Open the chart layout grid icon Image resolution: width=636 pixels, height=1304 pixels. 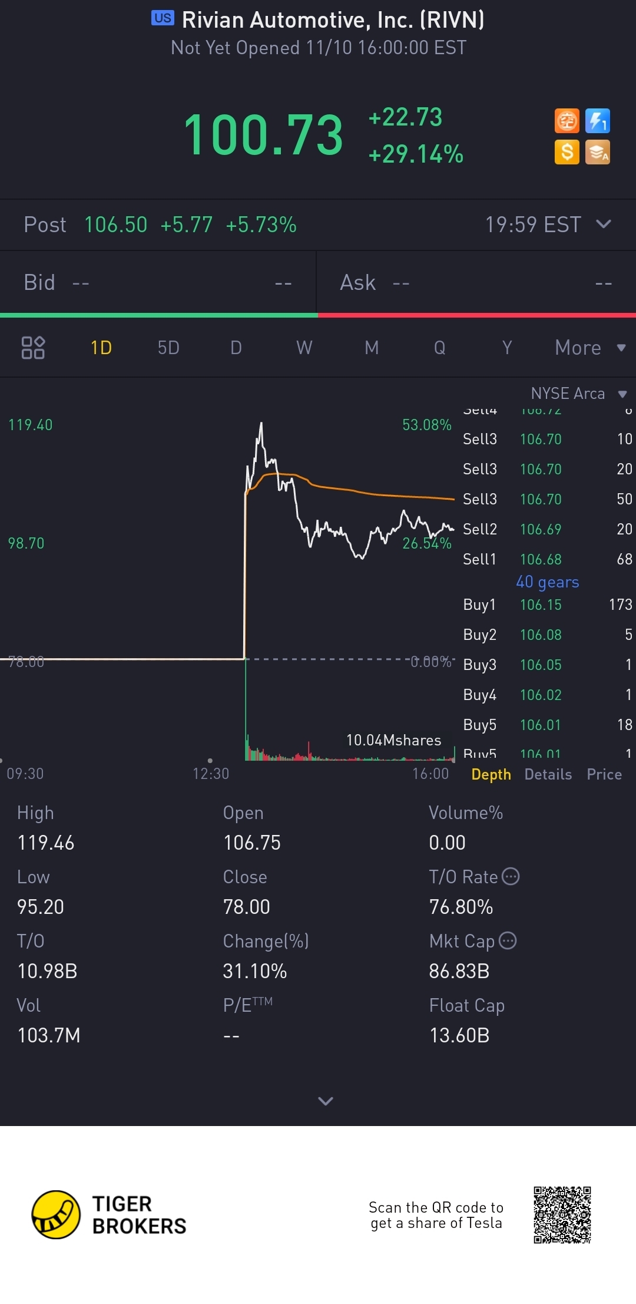click(33, 348)
